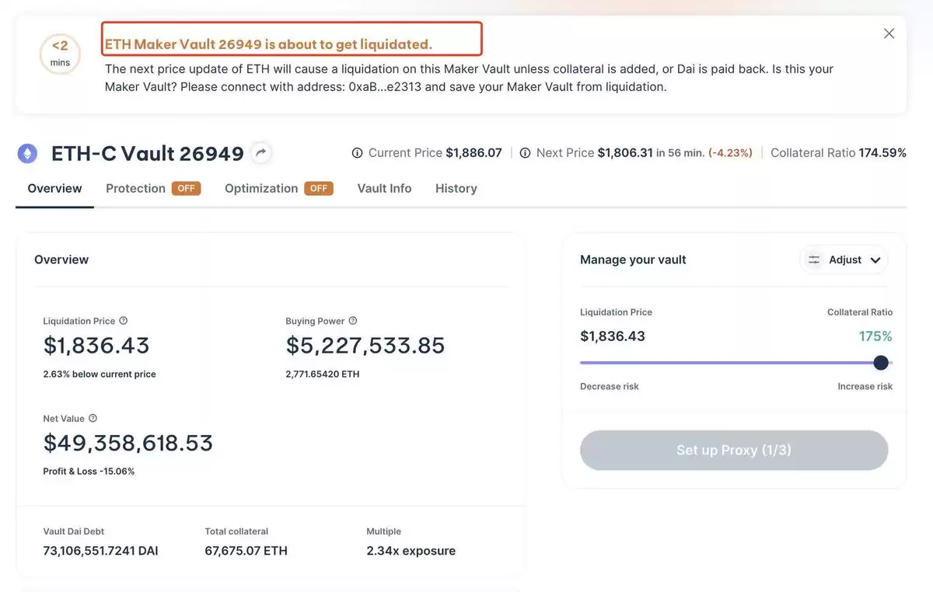Click the help icon next to Net Value

coord(93,418)
